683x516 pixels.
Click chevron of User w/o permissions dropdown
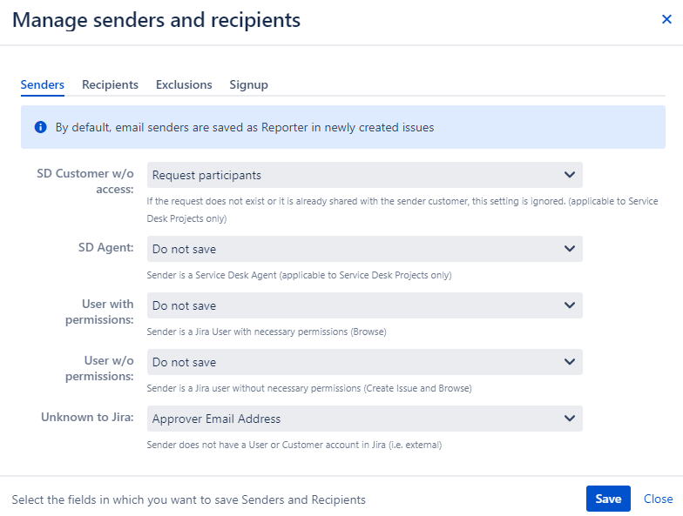(x=570, y=362)
